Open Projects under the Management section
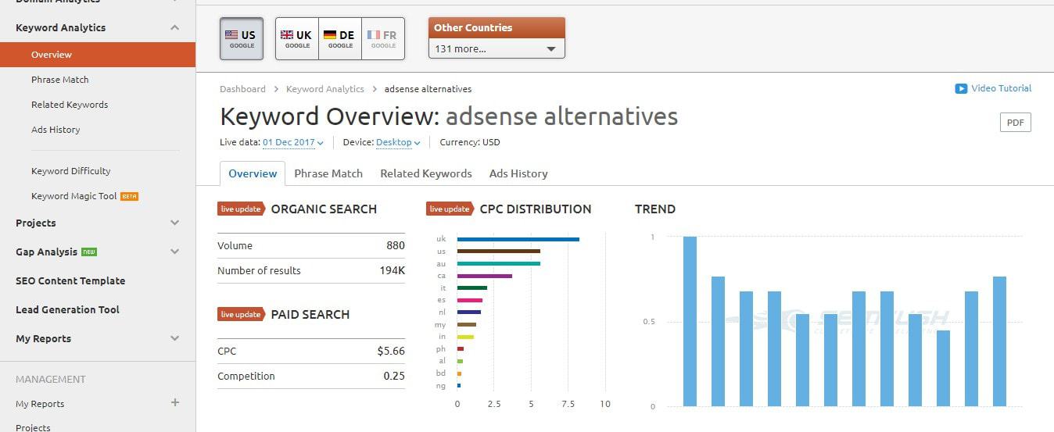Image resolution: width=1054 pixels, height=432 pixels. [x=33, y=427]
